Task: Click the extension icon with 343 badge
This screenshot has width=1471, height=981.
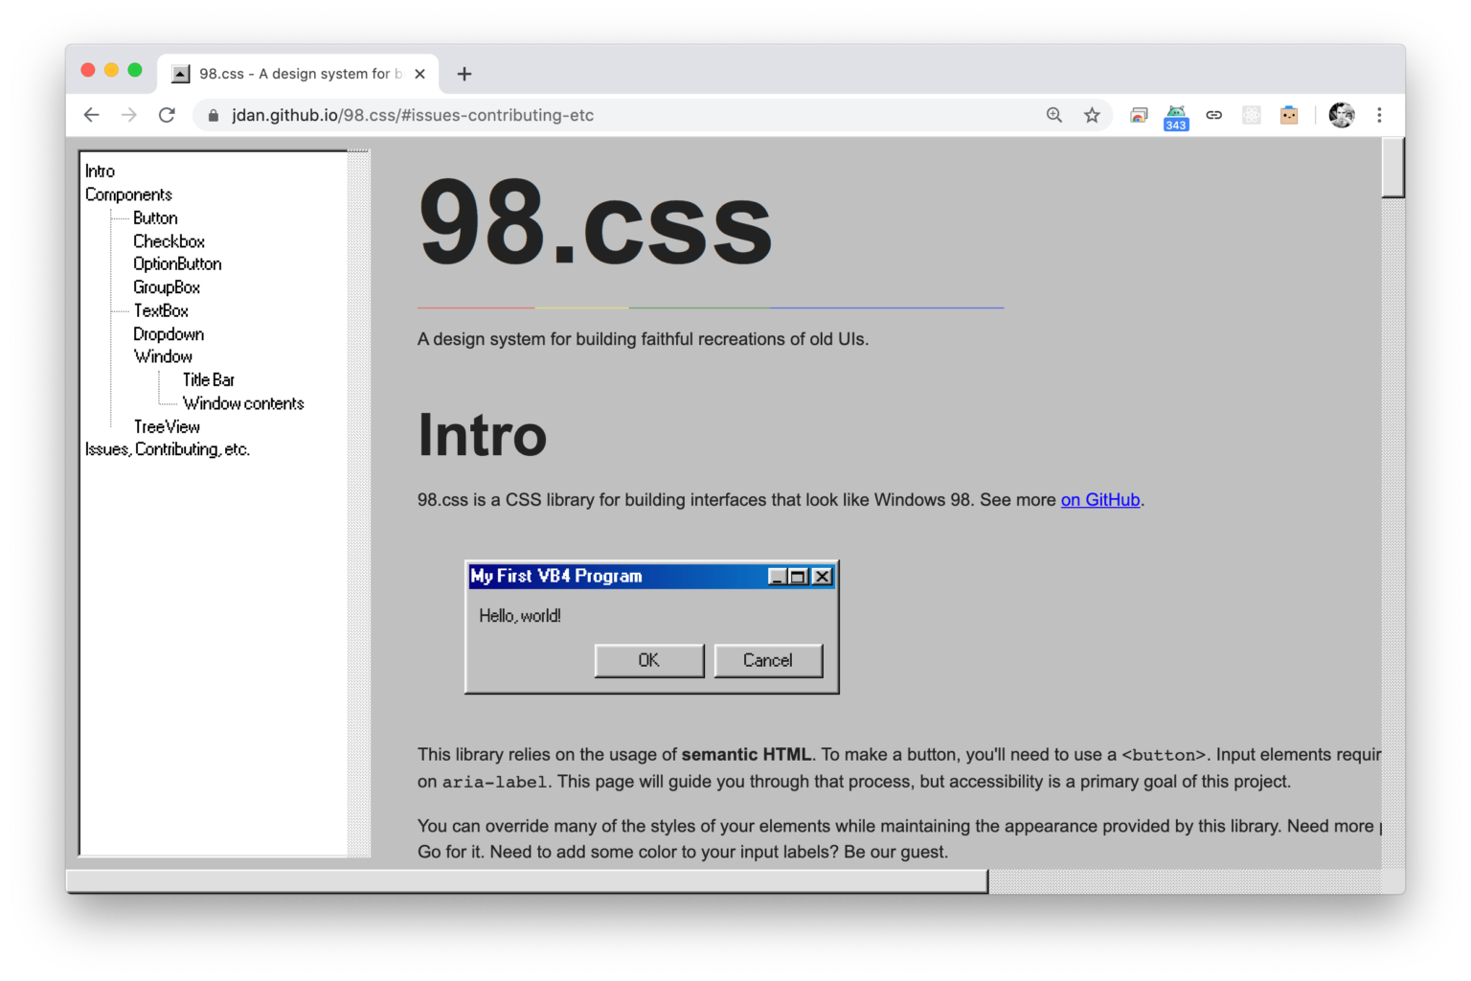Action: pos(1176,116)
